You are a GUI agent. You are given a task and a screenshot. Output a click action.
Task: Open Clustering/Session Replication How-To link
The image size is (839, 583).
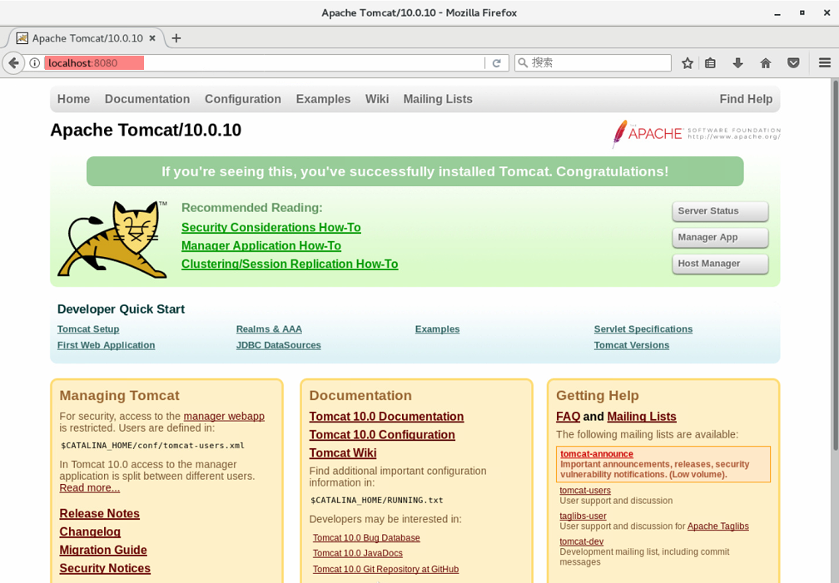pos(290,264)
